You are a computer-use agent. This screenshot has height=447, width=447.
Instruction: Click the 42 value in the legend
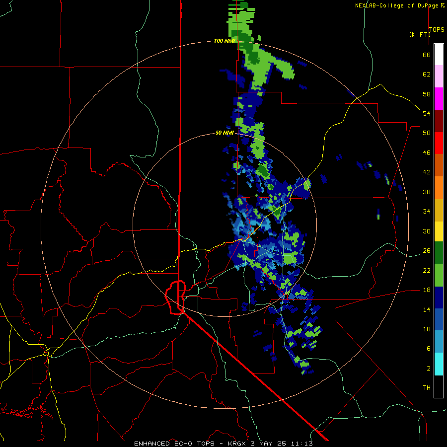[x=427, y=172]
